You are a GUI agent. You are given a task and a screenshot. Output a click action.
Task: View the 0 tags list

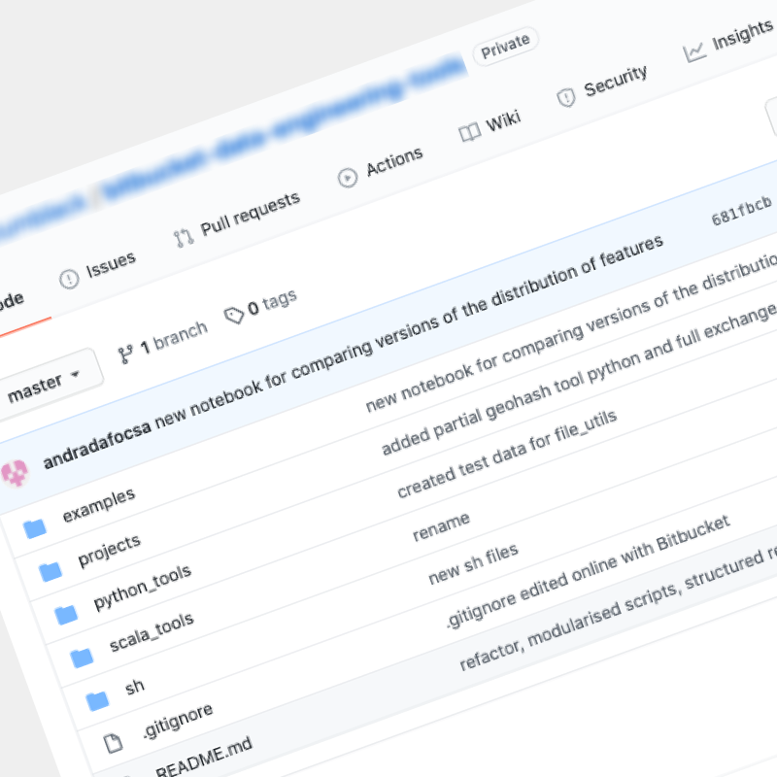coord(260,306)
